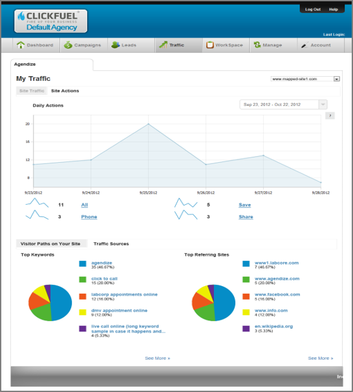Open the Dashboard menu item
353x392 pixels.
pyautogui.click(x=36, y=45)
